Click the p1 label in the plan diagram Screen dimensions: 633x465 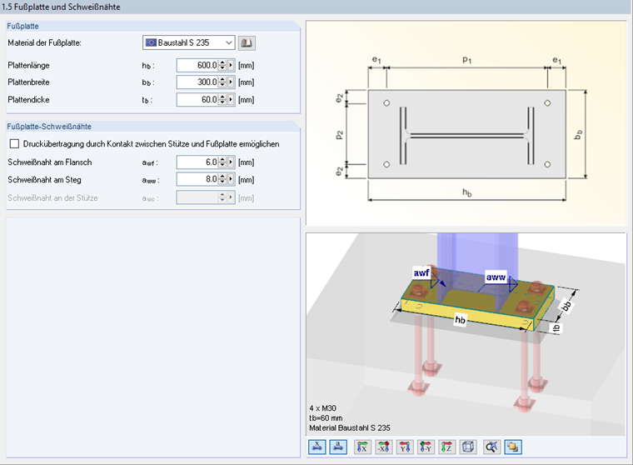coord(466,60)
